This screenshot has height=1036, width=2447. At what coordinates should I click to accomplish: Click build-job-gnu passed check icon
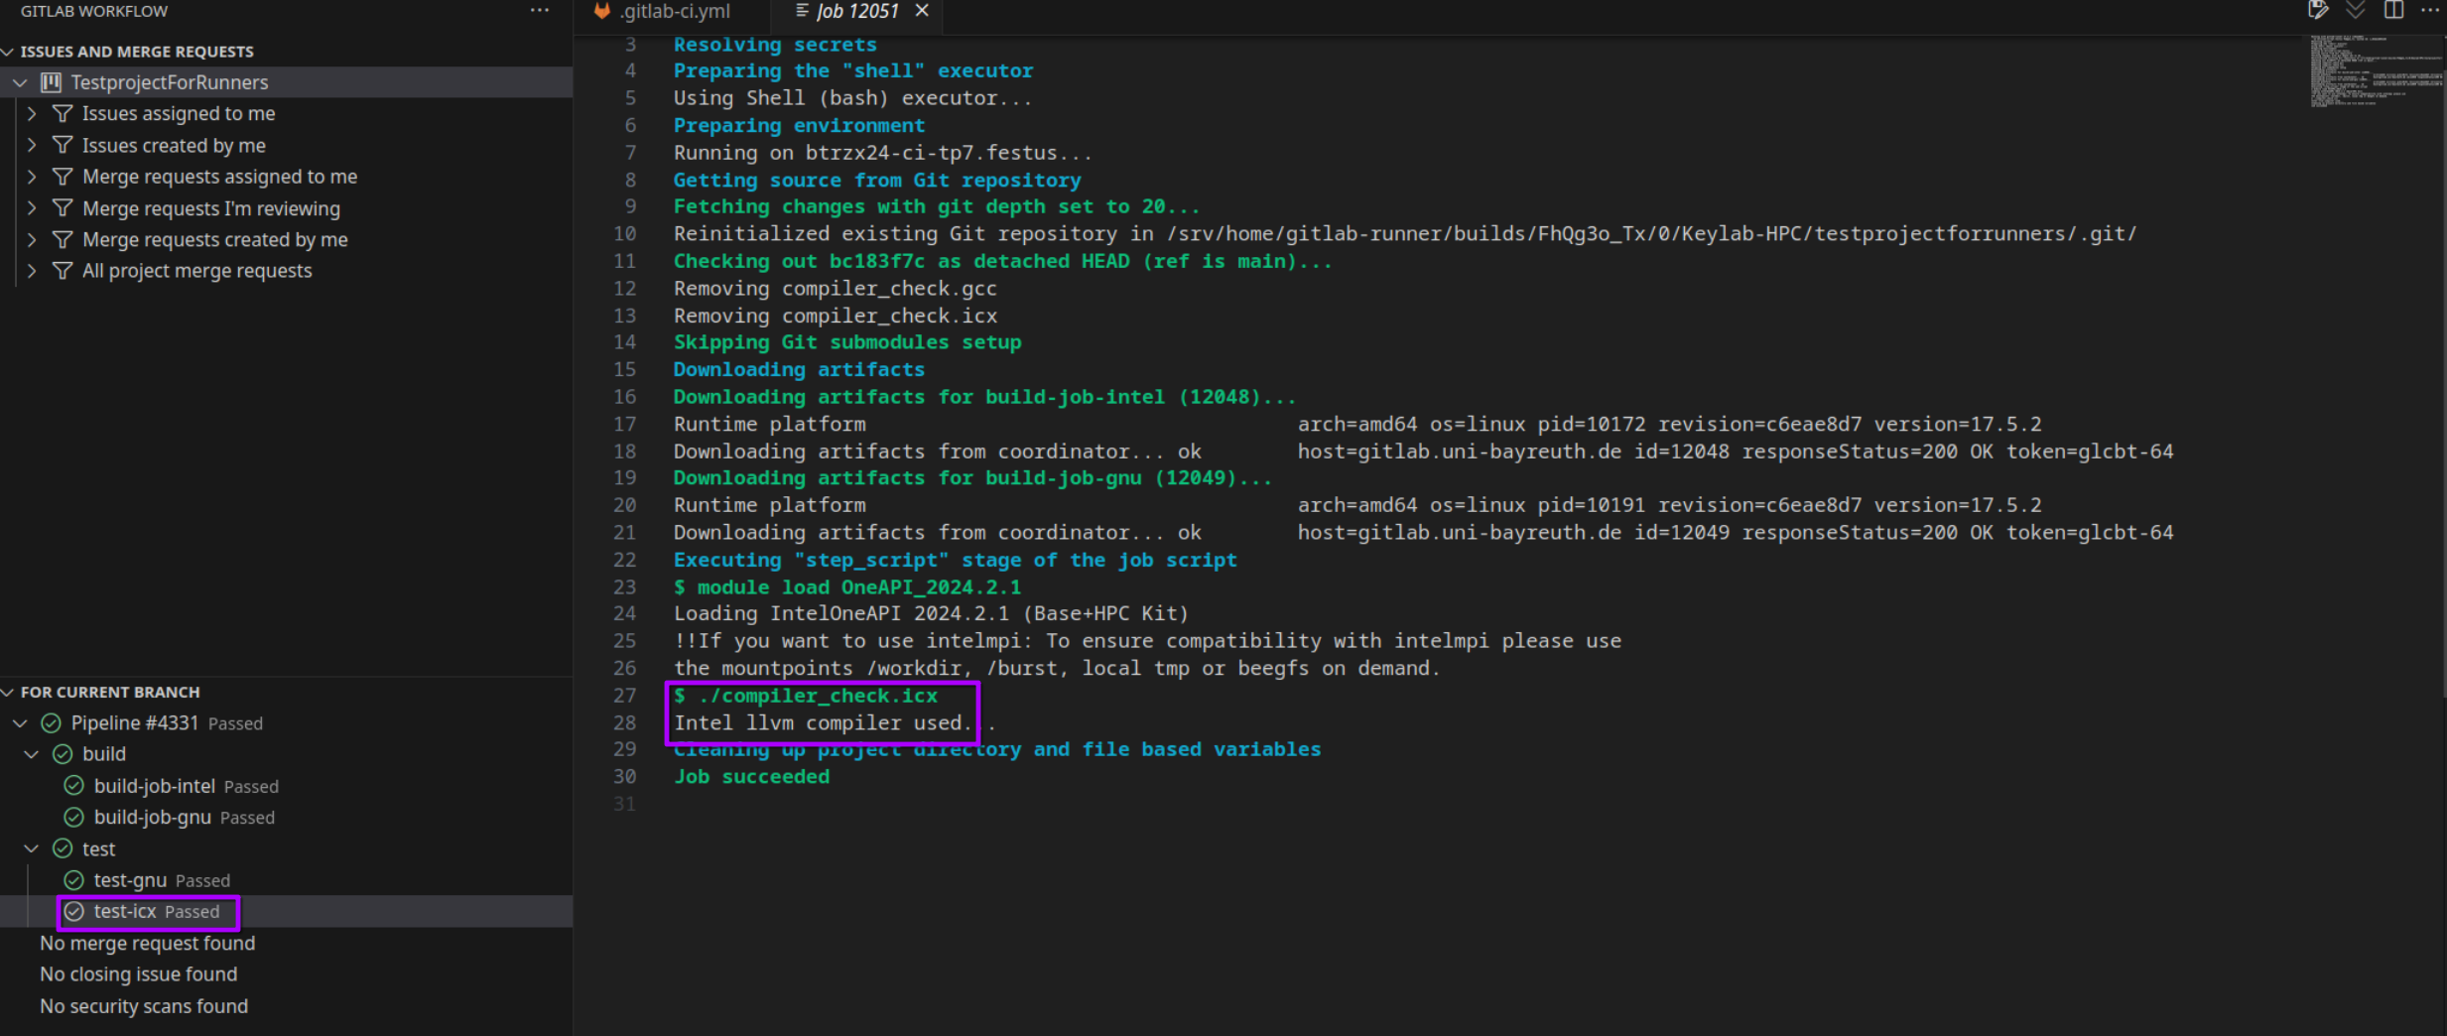(73, 818)
